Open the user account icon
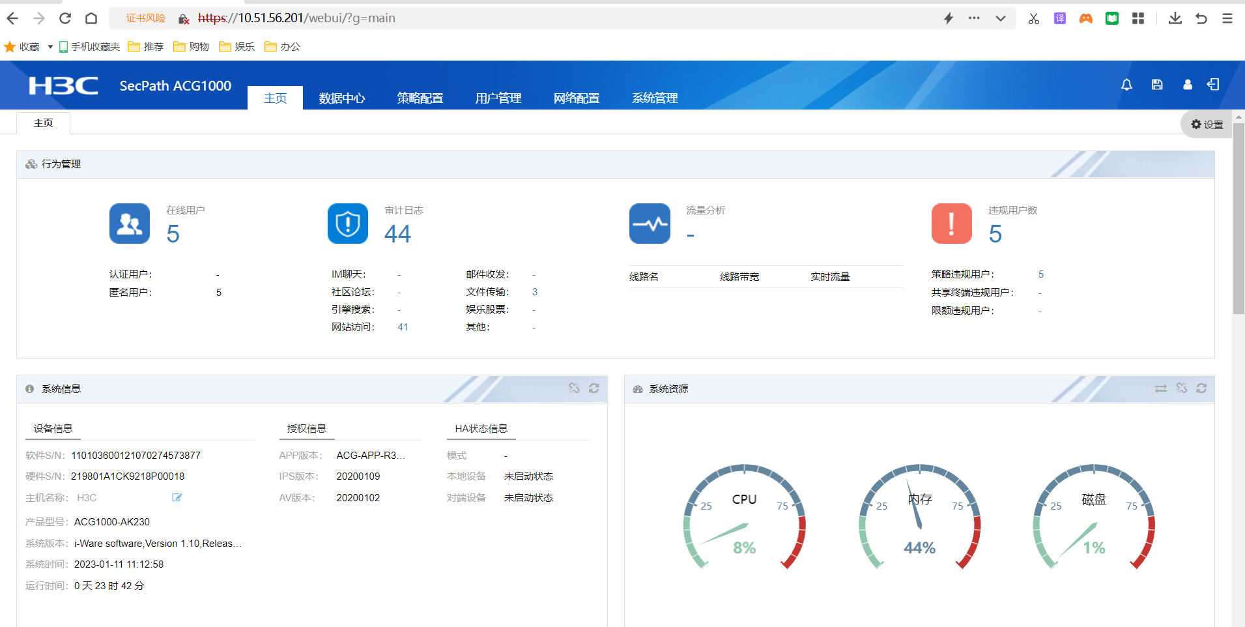 pyautogui.click(x=1188, y=85)
